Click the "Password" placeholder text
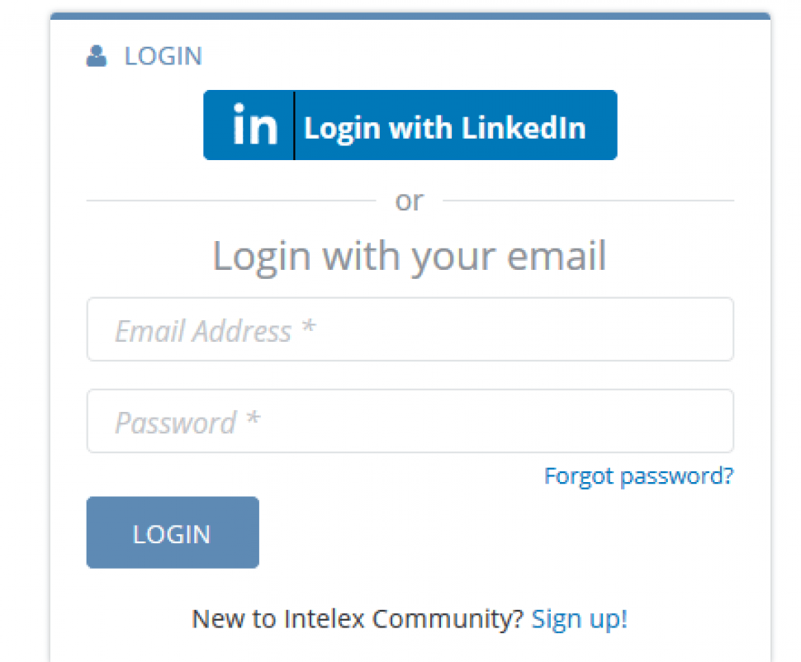The image size is (801, 662). pyautogui.click(x=175, y=423)
